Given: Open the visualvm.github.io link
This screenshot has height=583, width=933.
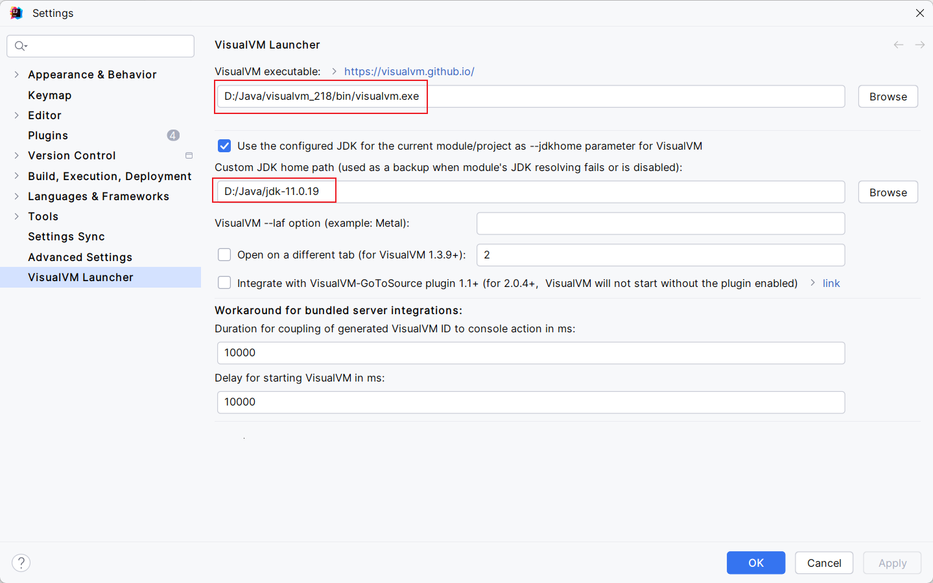Looking at the screenshot, I should click(409, 71).
